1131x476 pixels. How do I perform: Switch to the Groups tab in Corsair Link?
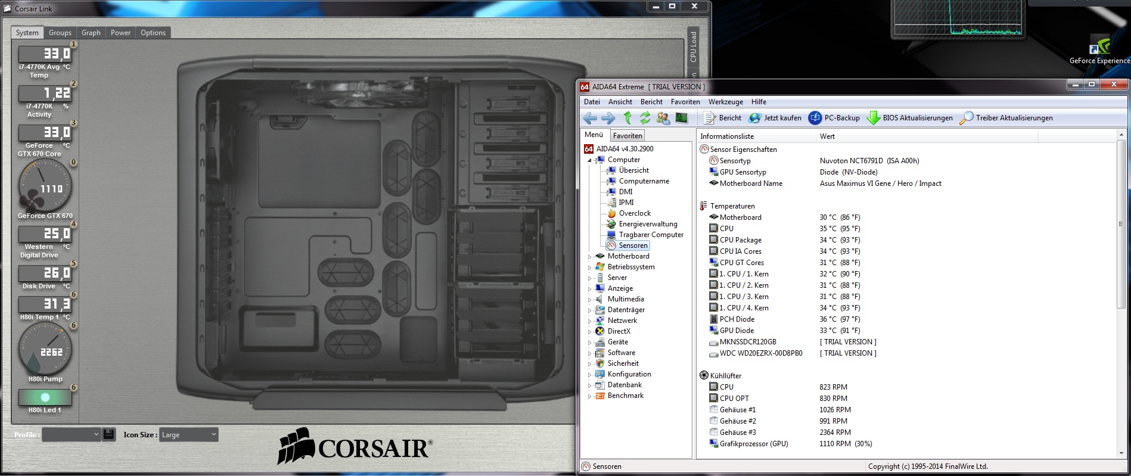pos(60,33)
